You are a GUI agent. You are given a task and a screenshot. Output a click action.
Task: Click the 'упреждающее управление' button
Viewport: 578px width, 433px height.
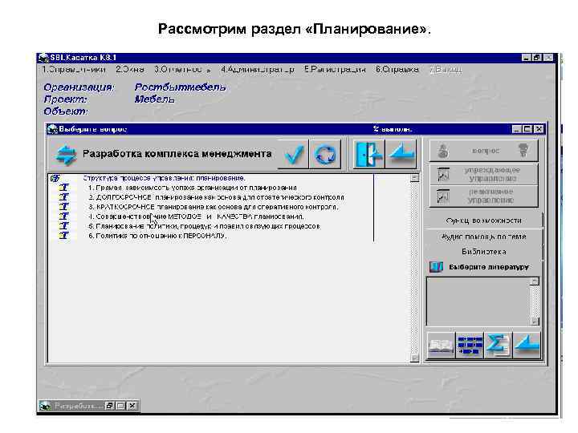pos(483,174)
